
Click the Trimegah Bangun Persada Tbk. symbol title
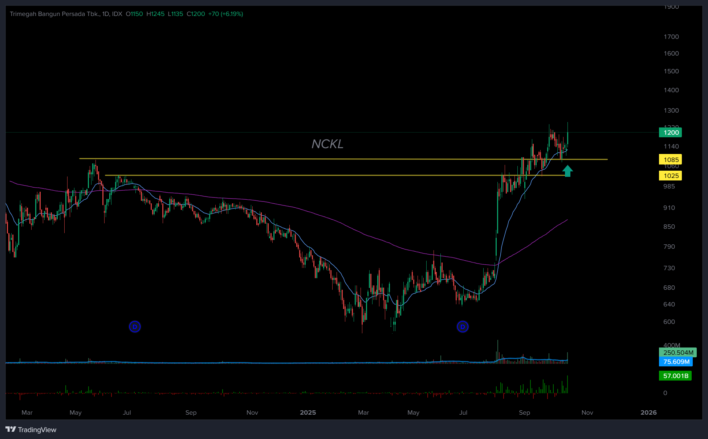point(54,14)
